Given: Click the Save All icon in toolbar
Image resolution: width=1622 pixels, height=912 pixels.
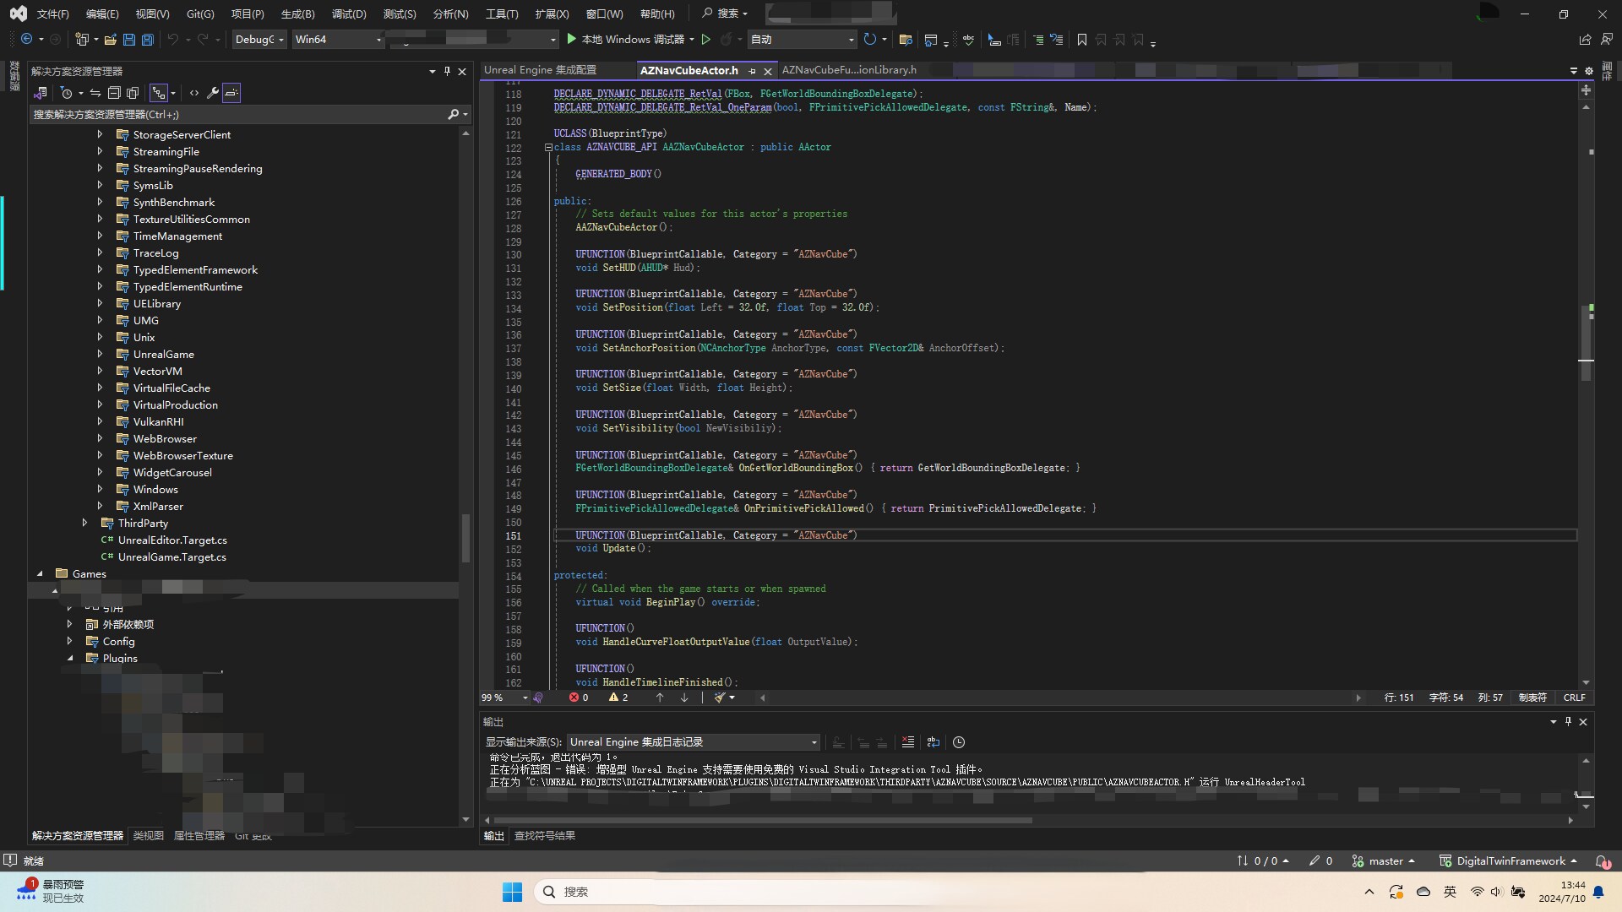Looking at the screenshot, I should click(146, 39).
